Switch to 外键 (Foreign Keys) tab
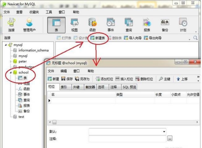 (78, 87)
